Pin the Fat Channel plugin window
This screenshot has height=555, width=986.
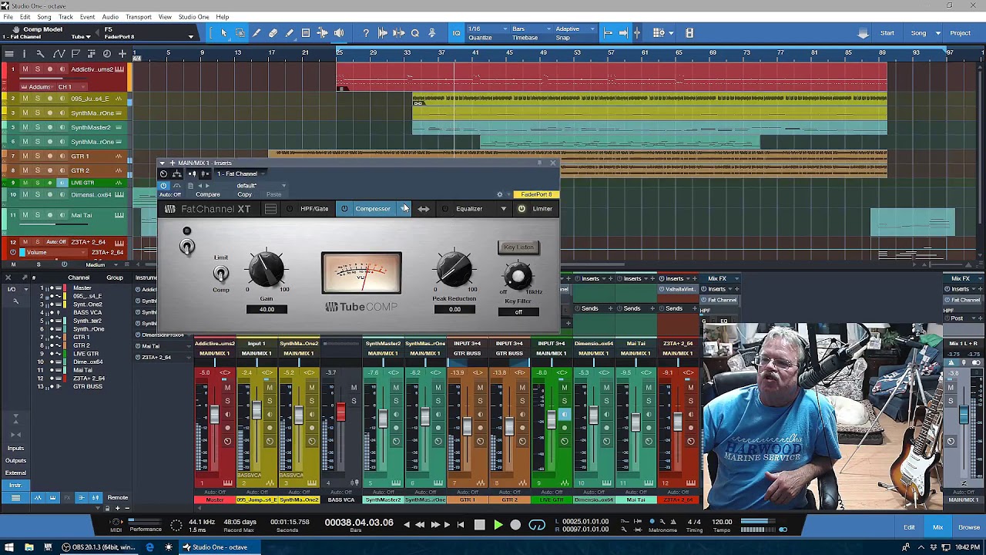(x=540, y=163)
